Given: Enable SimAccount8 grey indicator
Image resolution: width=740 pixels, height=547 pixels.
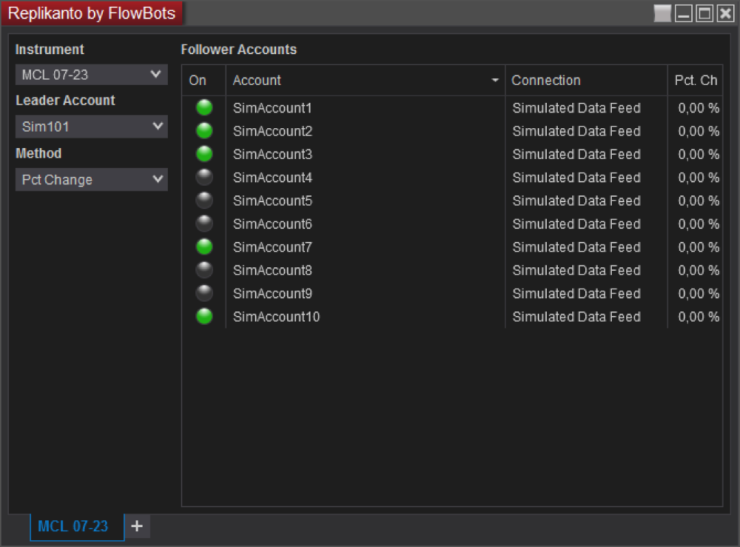Looking at the screenshot, I should (x=204, y=270).
